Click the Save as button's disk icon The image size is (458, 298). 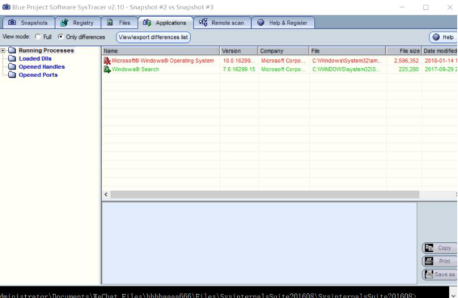(429, 274)
